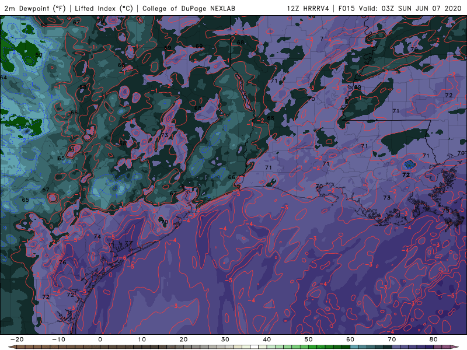Select the 75 dewpoint value on the map

coord(445,211)
